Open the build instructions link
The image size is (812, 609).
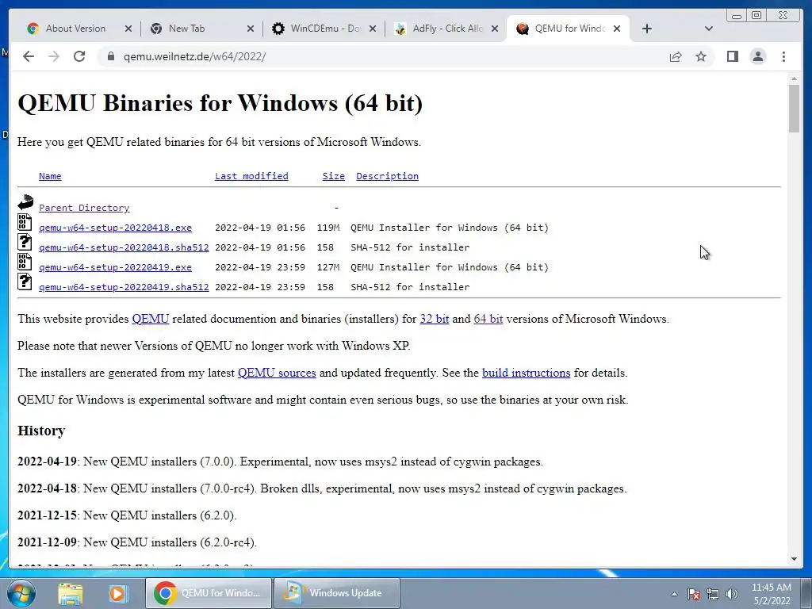tap(527, 373)
